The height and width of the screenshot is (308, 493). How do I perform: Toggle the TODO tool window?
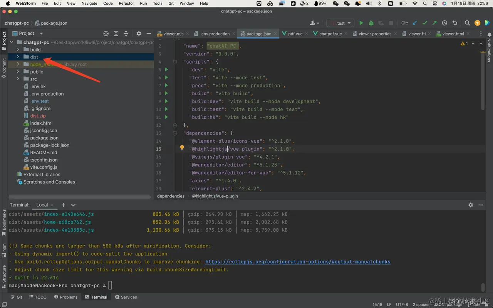coord(37,297)
